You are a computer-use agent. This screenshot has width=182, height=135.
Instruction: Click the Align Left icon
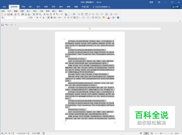click(65, 18)
